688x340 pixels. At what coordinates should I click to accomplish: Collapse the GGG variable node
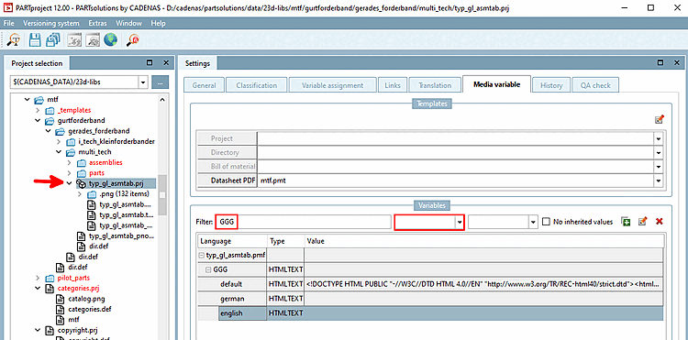click(x=208, y=270)
